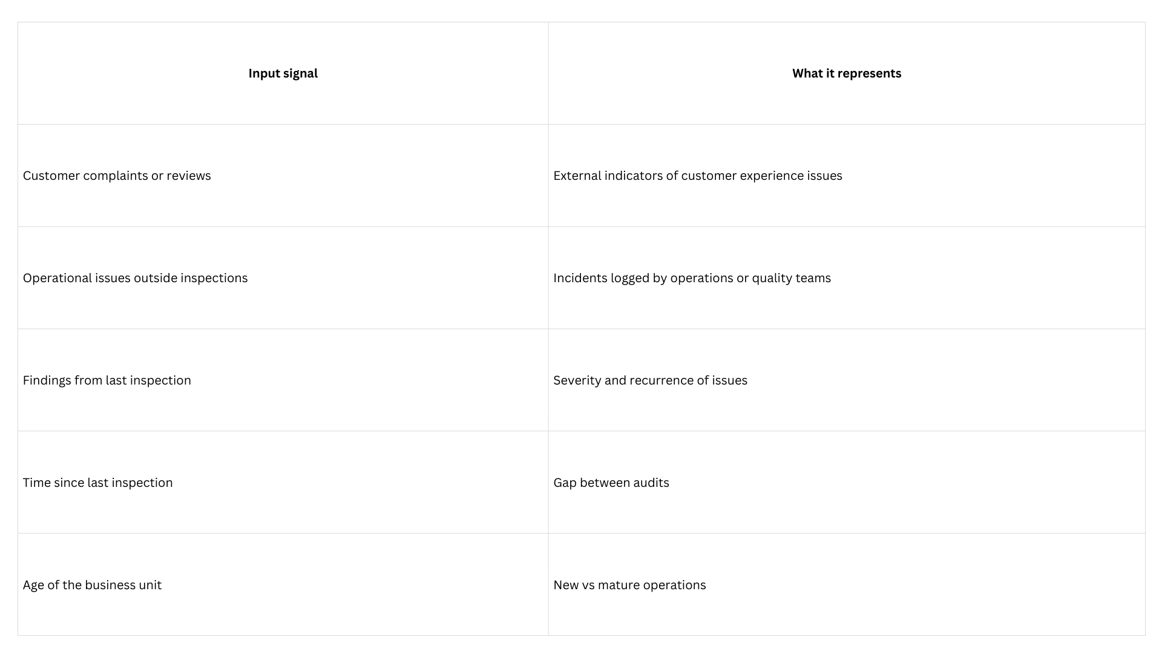Click the 'Input signal' column header
Image resolution: width=1162 pixels, height=654 pixels.
283,73
